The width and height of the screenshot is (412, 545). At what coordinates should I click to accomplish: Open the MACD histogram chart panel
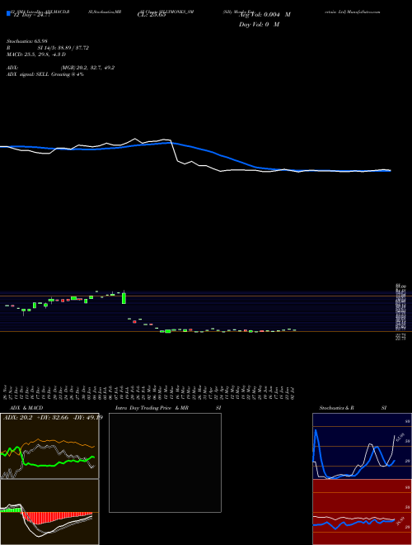pos(49,512)
